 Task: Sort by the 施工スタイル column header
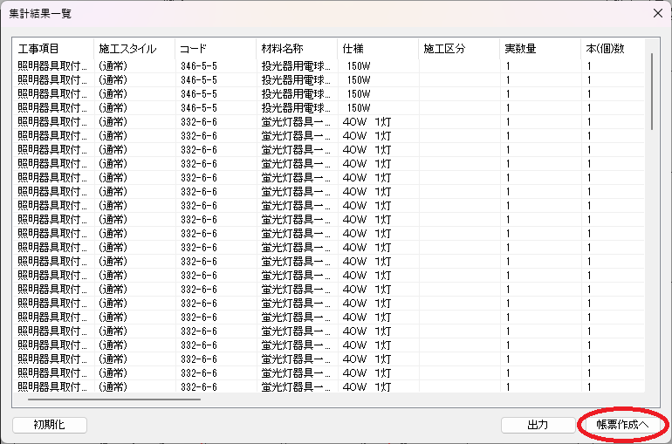click(134, 48)
